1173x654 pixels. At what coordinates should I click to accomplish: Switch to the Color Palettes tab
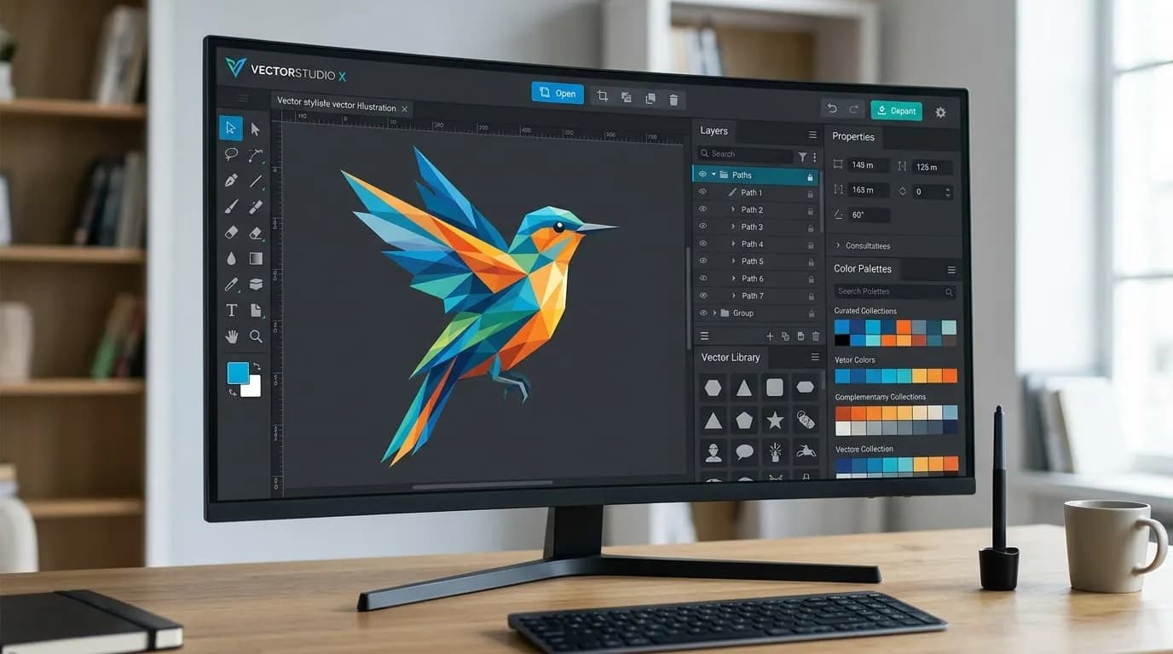(x=863, y=268)
